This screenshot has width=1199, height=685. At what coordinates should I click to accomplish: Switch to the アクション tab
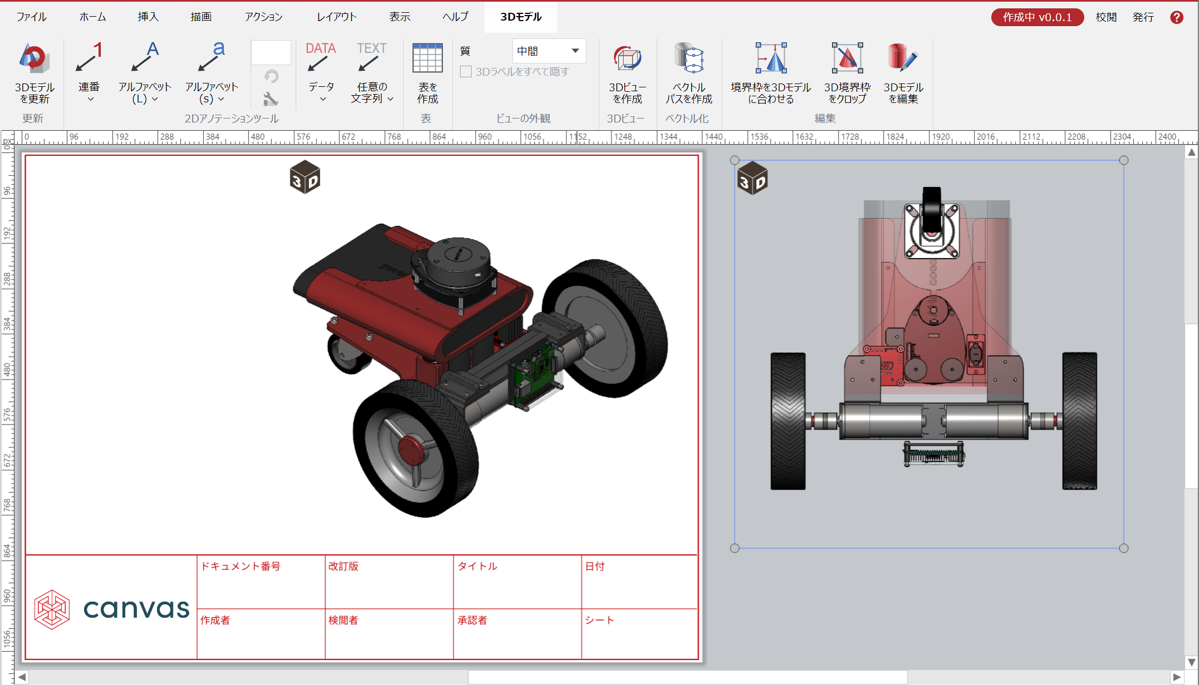[x=263, y=17]
